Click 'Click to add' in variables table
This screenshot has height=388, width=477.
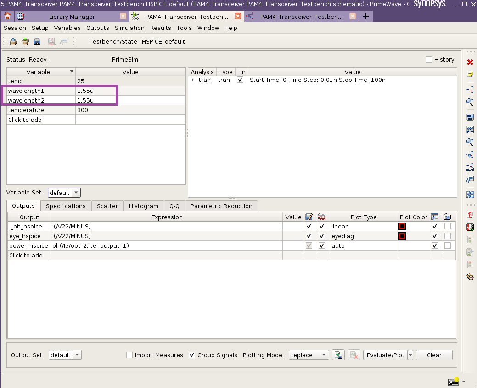25,120
